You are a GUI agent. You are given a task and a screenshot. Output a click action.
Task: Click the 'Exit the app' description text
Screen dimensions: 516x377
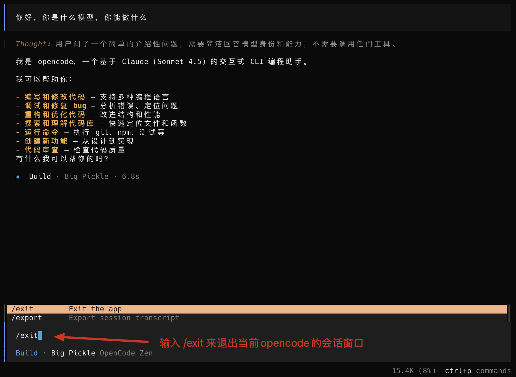click(95, 309)
